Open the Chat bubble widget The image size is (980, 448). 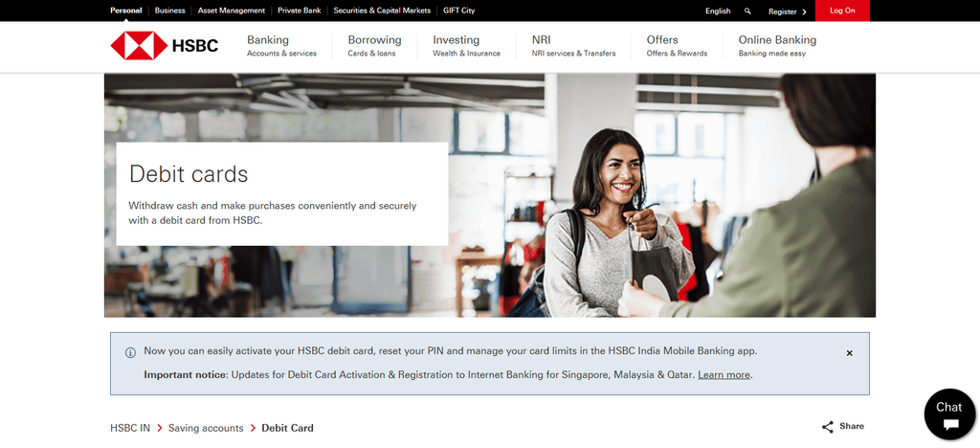tap(948, 414)
